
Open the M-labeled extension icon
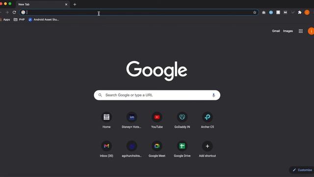pos(286,12)
